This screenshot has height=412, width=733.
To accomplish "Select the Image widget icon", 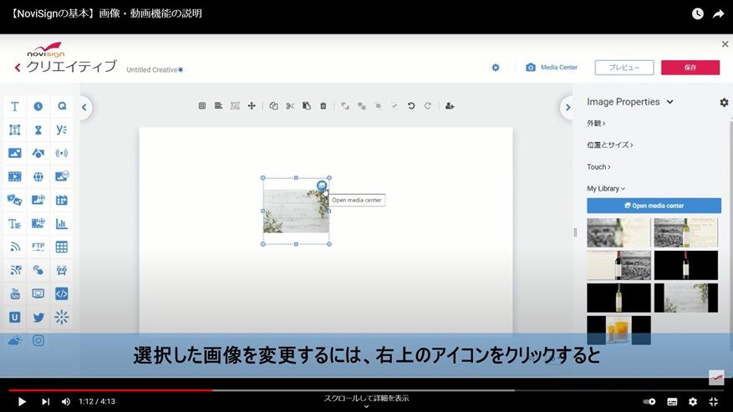I will pos(14,153).
